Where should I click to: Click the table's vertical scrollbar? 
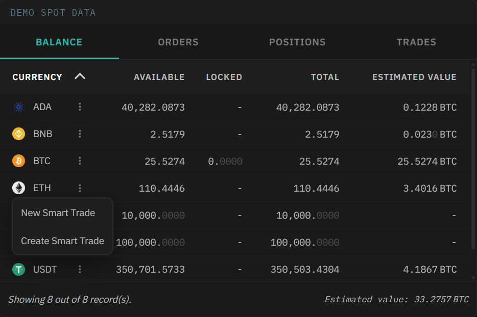click(x=473, y=158)
